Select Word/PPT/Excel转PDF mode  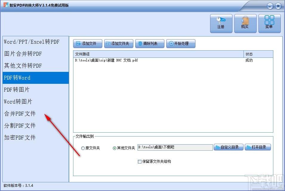click(36, 42)
